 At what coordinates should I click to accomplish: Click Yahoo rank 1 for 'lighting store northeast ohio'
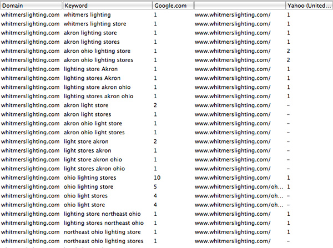coord(289,214)
